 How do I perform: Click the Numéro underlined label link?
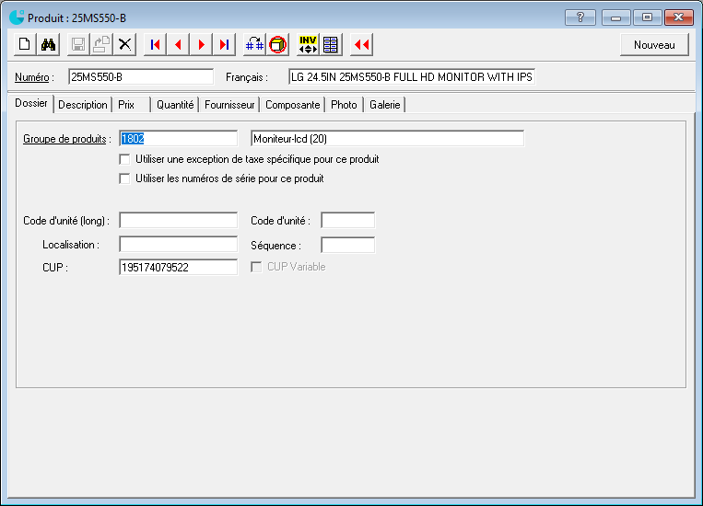pos(32,77)
